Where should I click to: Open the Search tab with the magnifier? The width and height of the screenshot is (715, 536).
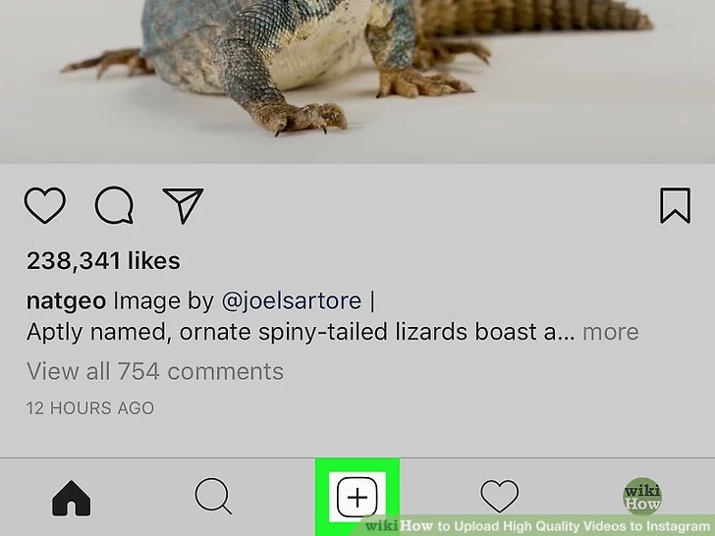pos(213,496)
